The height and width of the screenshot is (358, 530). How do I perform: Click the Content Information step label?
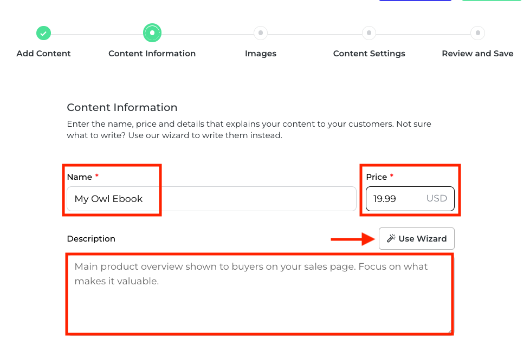click(152, 54)
